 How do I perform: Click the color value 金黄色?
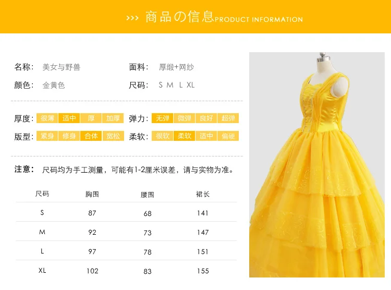[x=54, y=86]
